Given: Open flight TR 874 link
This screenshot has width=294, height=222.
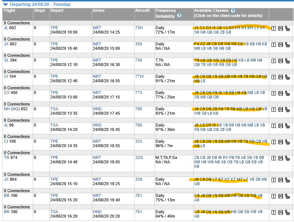Looking at the screenshot, I should pyautogui.click(x=10, y=157).
